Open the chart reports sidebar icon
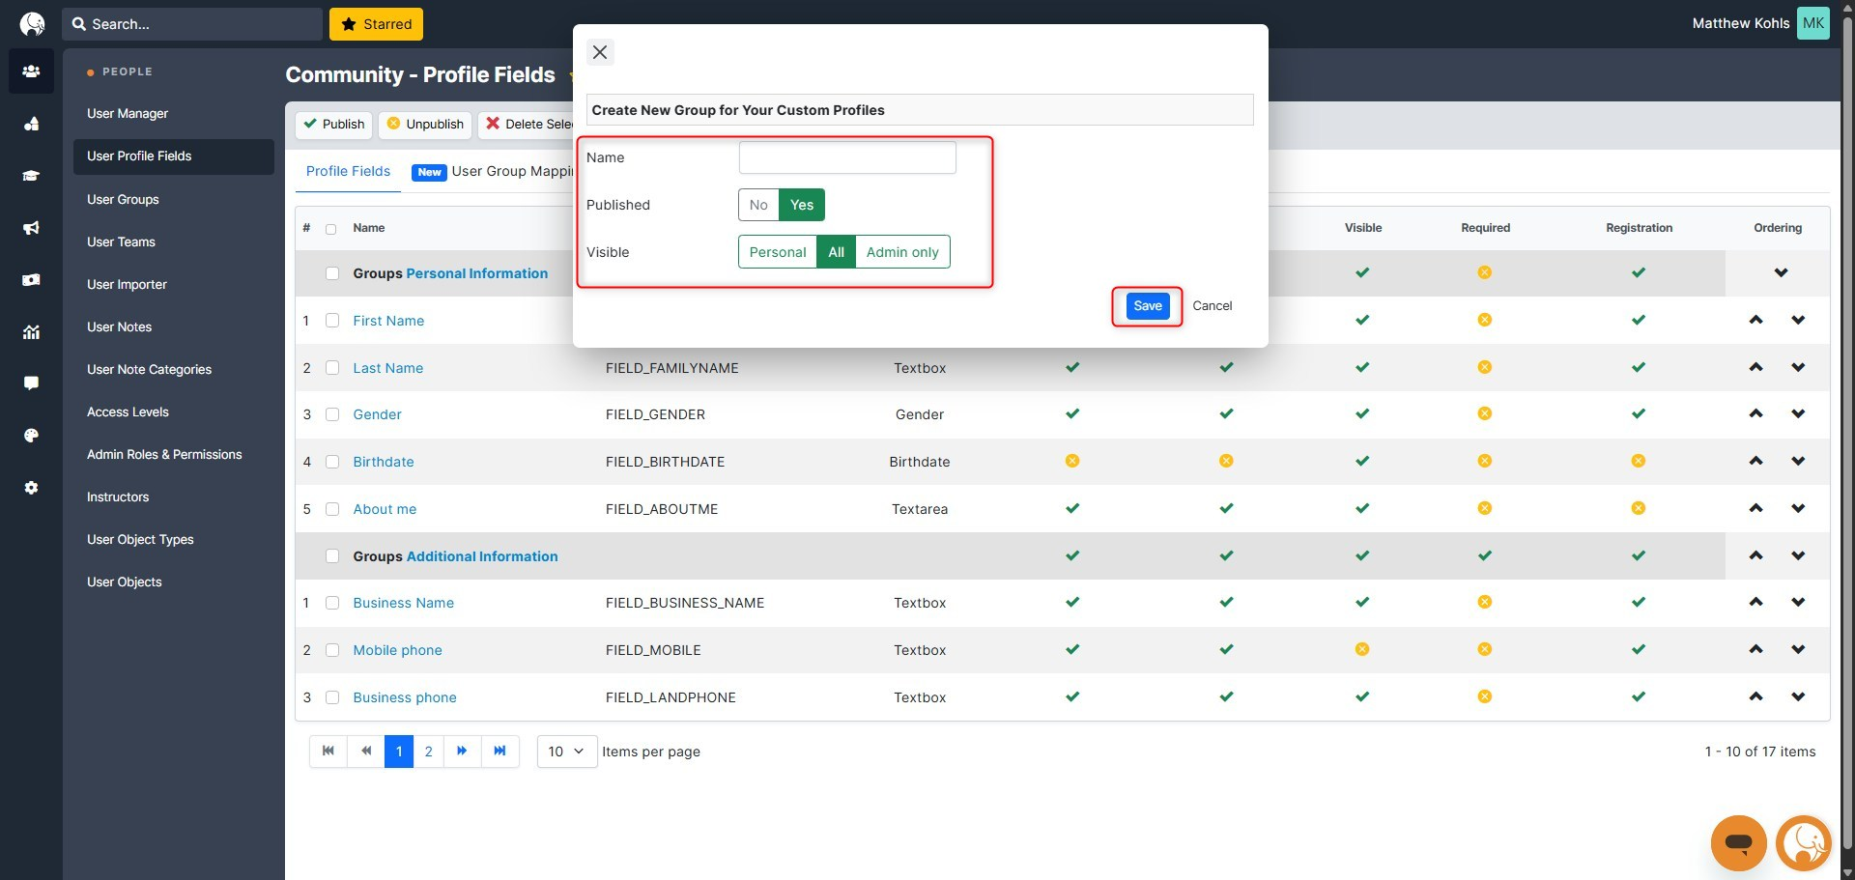 pos(31,332)
